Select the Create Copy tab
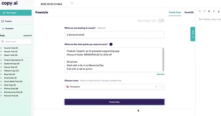Viewport: 221px width, 116px height. tap(175, 12)
